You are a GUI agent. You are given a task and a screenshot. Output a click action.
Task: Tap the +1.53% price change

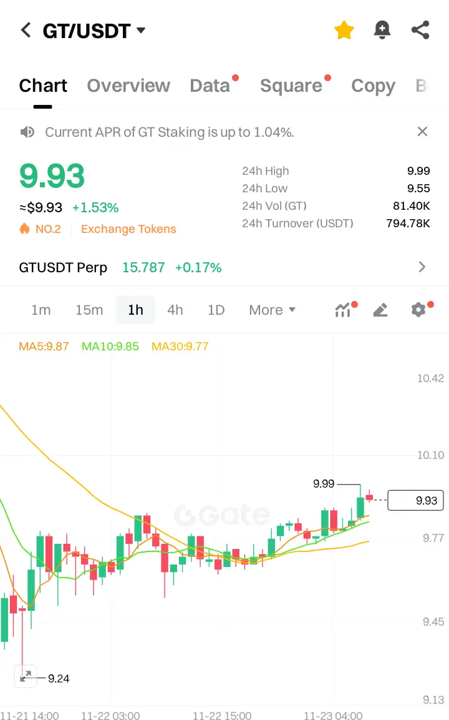point(95,207)
